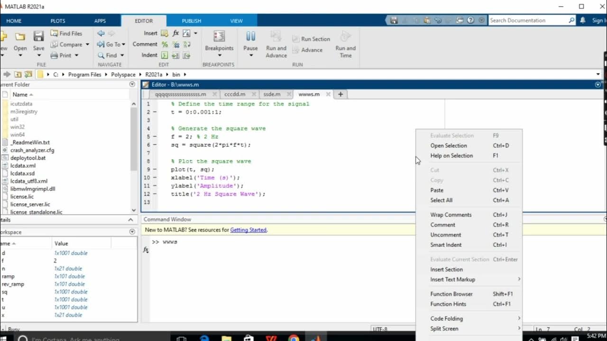This screenshot has height=341, width=607.
Task: Open Code Folding submenu
Action: coord(469,319)
